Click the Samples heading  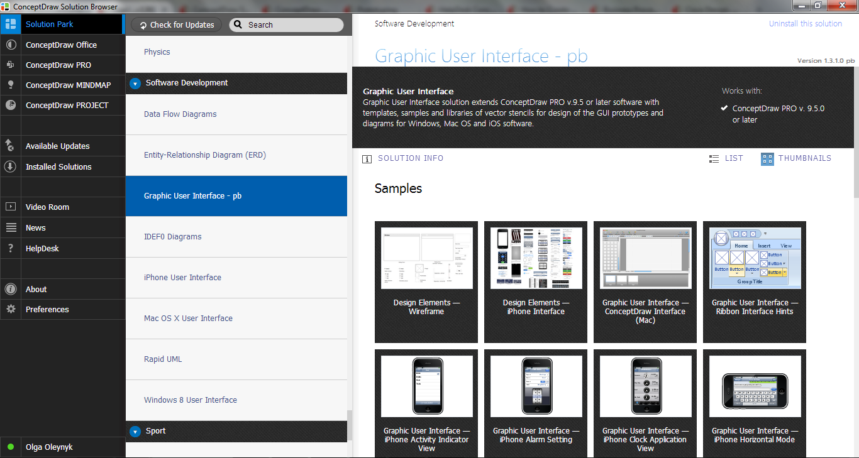coord(398,188)
